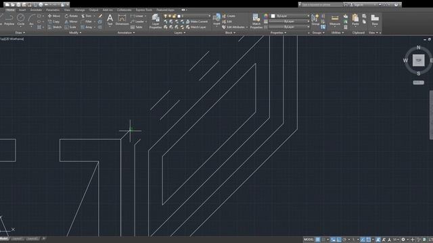Click the Create block tool
Image resolution: width=433 pixels, height=243 pixels.
click(229, 16)
